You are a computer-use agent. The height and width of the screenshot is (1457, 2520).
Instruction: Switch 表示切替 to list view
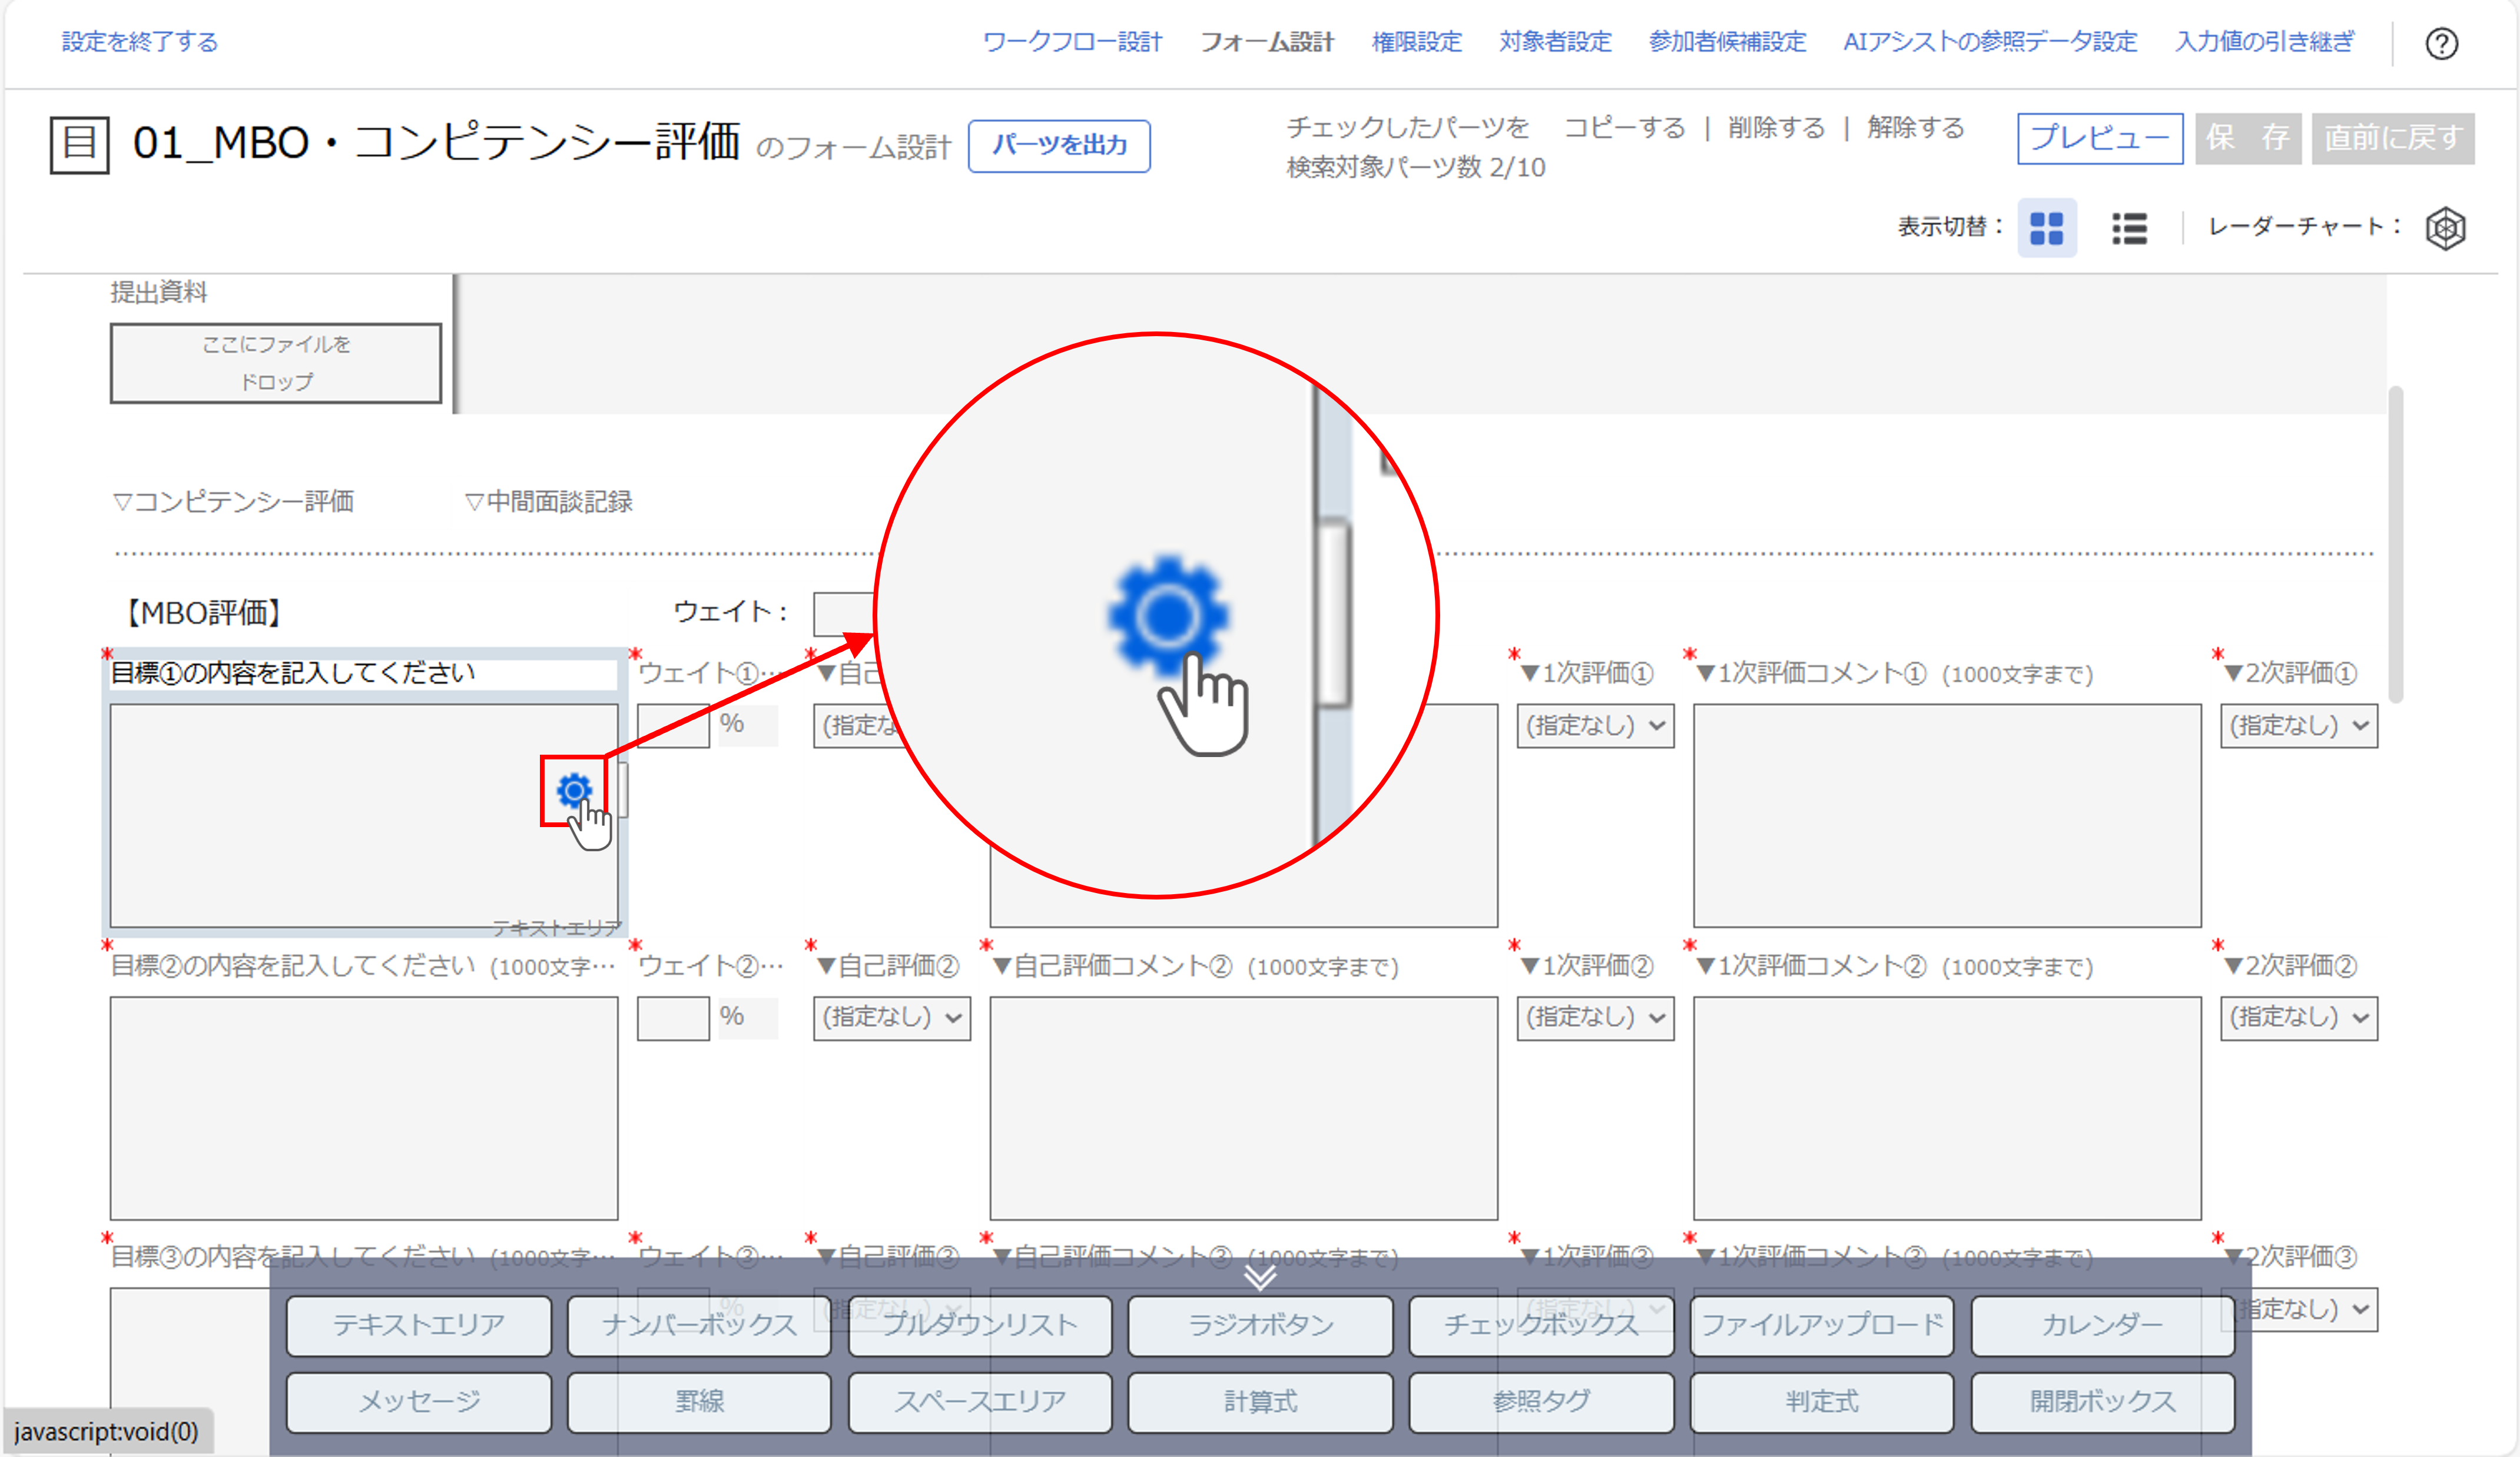coord(2129,228)
